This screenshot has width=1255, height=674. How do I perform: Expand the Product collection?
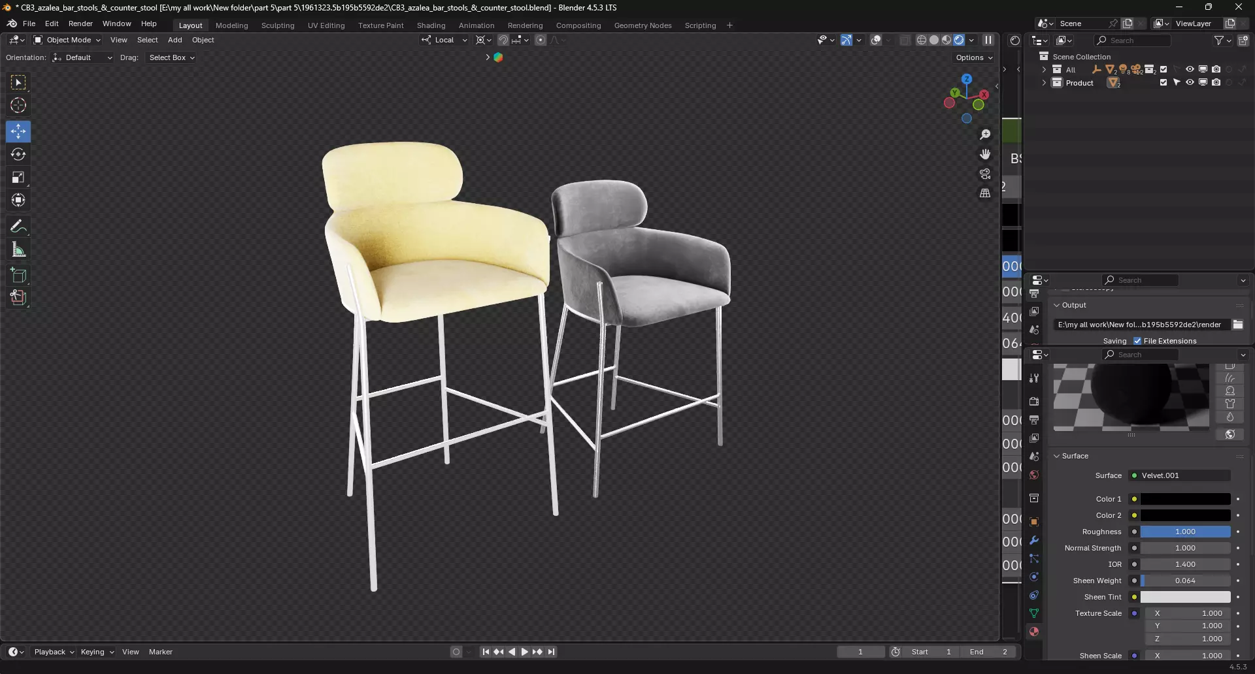1044,83
